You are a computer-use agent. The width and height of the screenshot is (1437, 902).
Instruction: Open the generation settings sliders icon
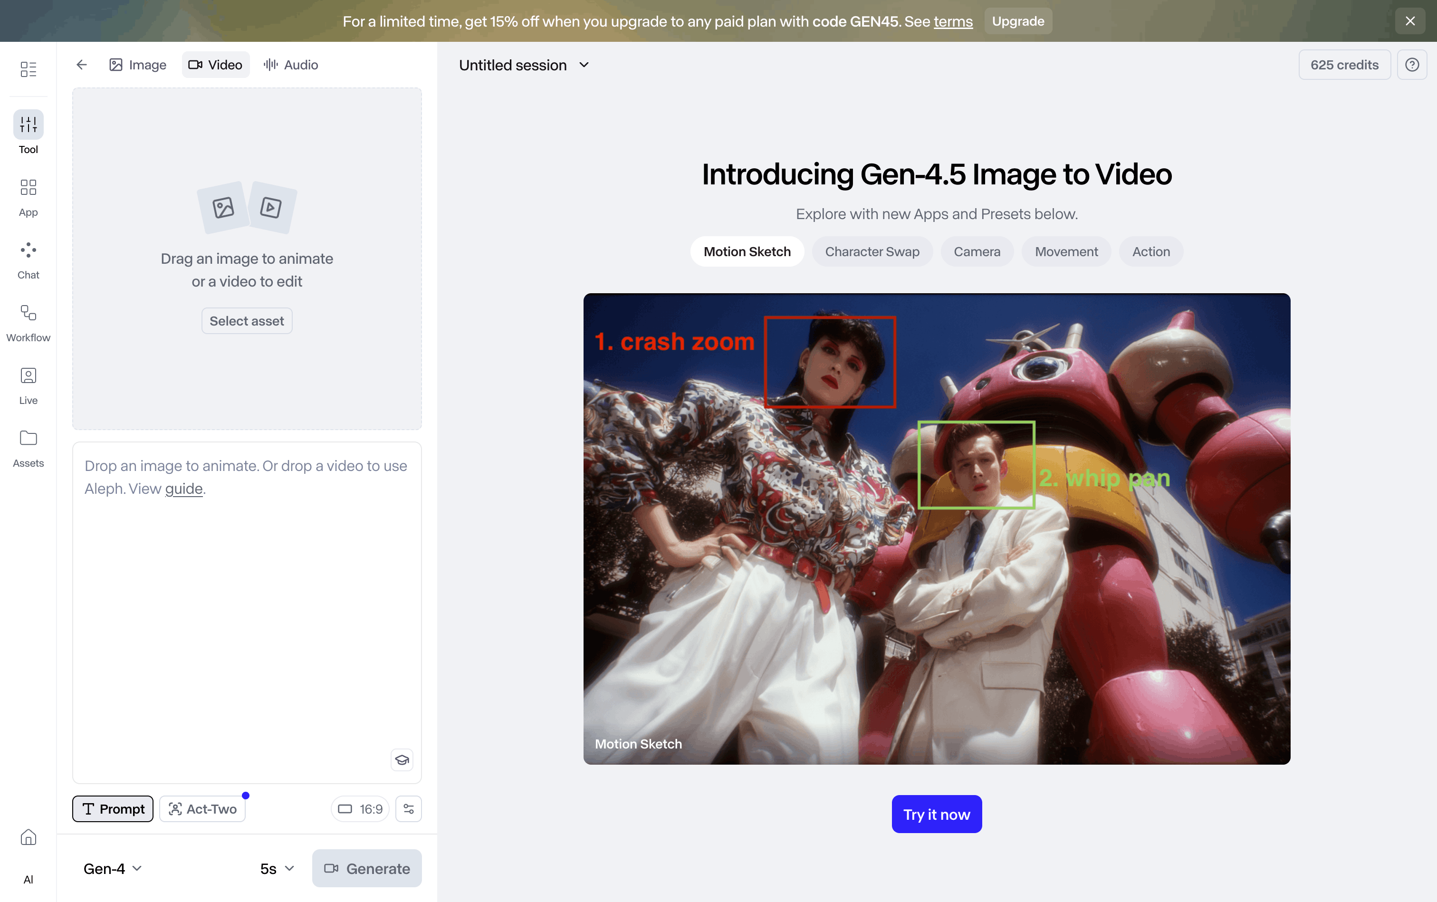point(409,809)
